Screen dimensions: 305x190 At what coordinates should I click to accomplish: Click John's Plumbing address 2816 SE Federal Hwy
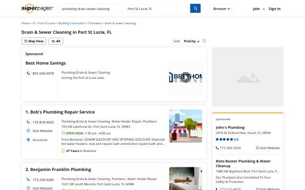click(x=243, y=133)
